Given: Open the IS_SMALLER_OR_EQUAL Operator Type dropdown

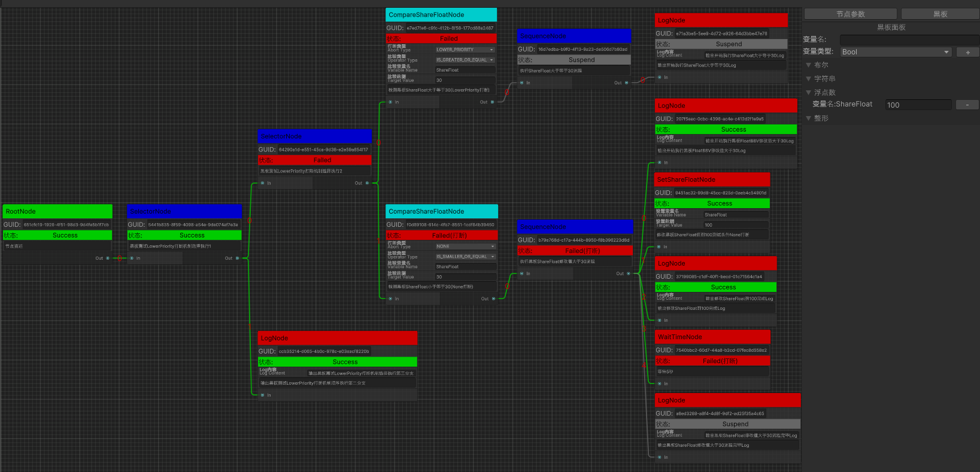Looking at the screenshot, I should click(x=466, y=257).
